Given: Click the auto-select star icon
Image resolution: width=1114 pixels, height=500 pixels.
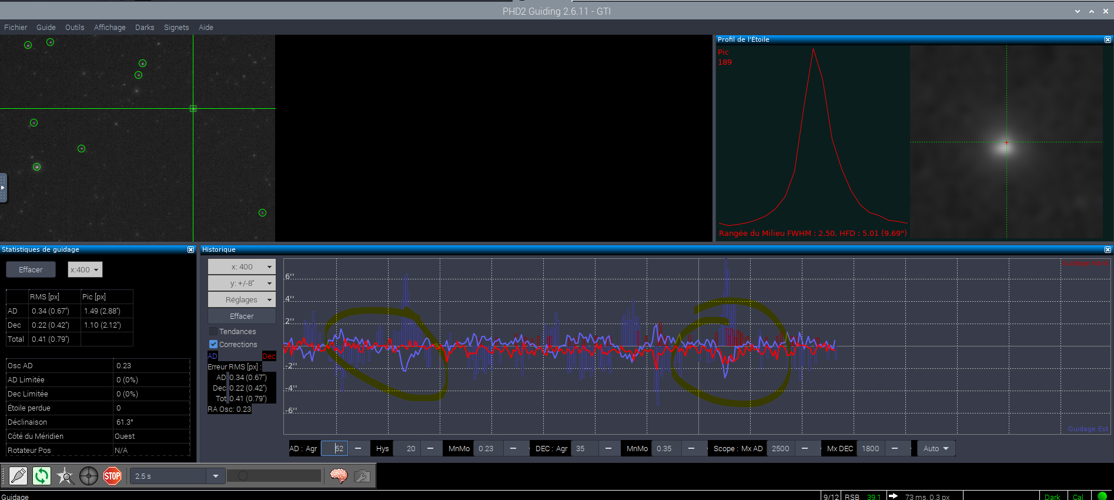Looking at the screenshot, I should (65, 475).
